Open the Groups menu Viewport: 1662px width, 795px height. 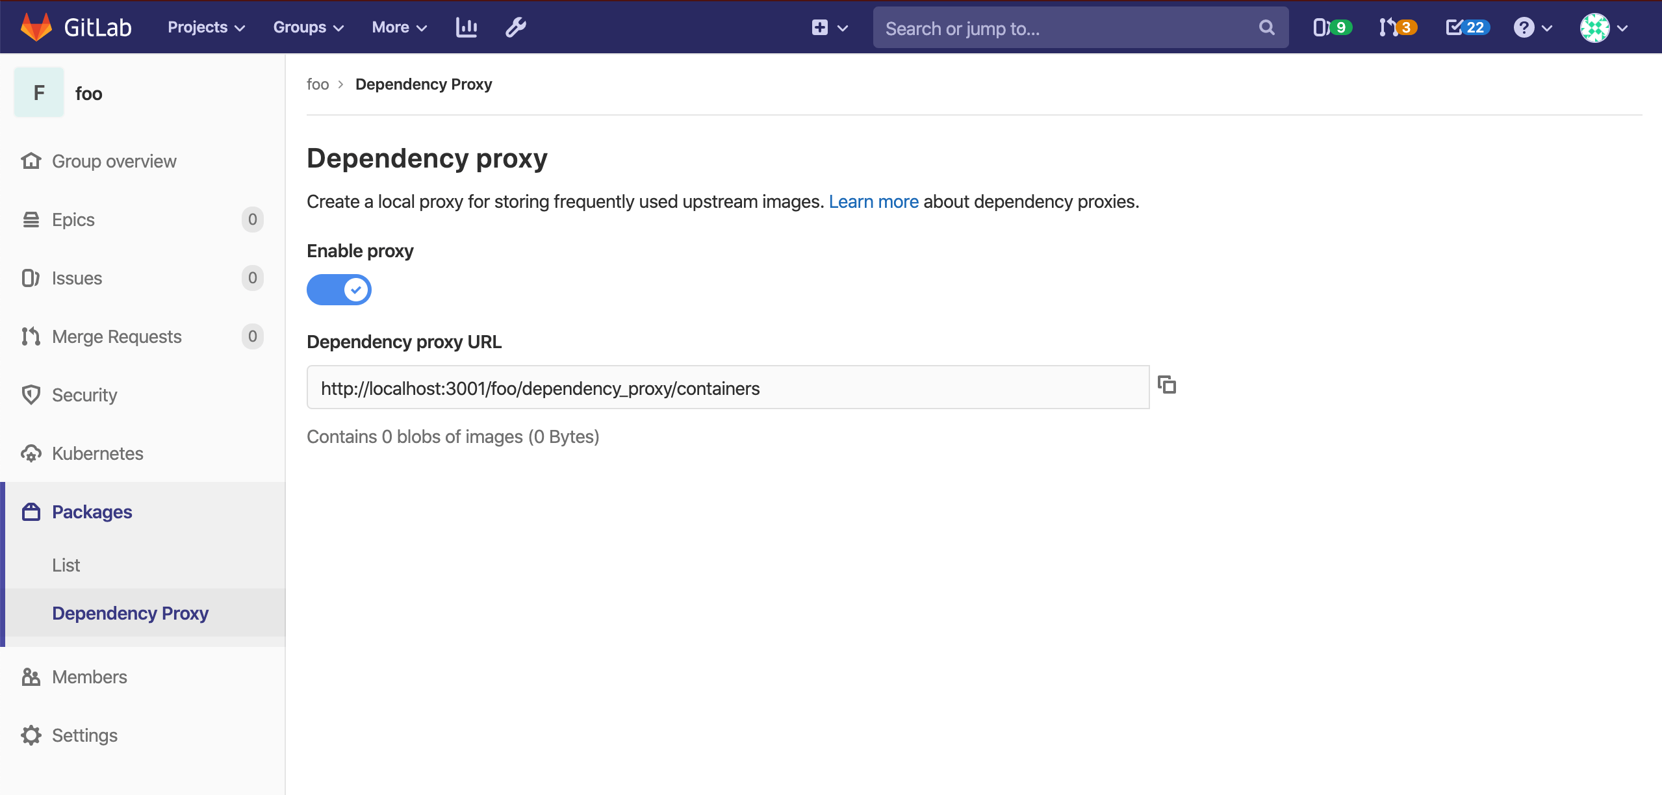[307, 27]
